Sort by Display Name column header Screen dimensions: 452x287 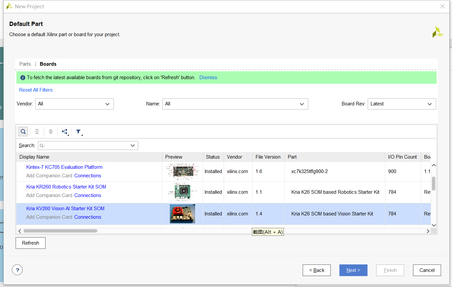(89, 157)
